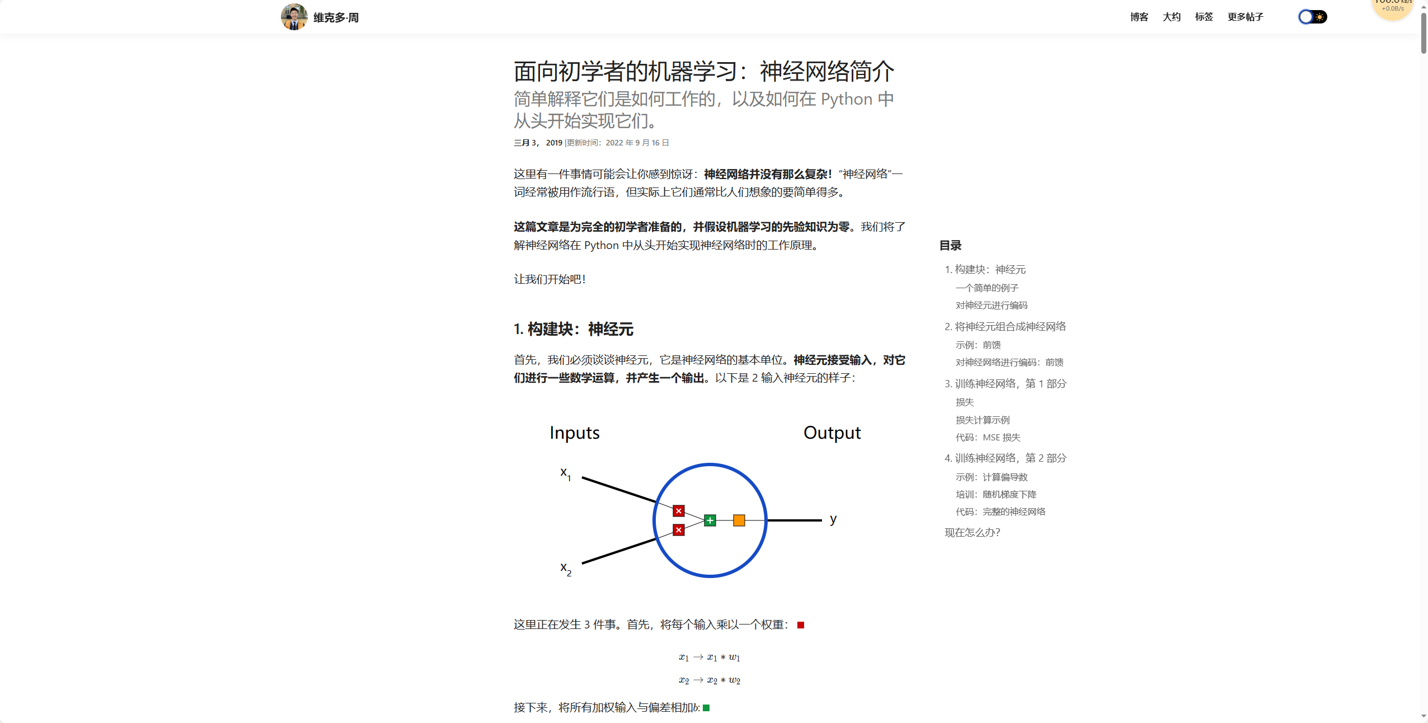Open the 博客 nav menu item
The image size is (1428, 723).
coord(1139,17)
